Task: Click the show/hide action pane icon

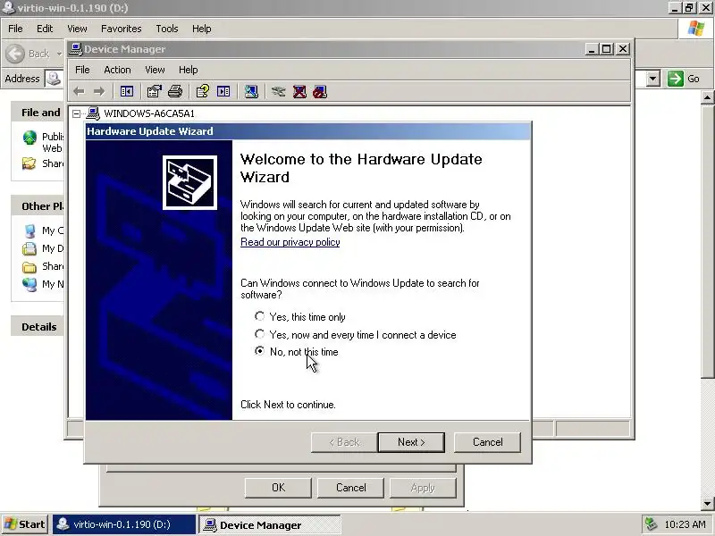Action: pyautogui.click(x=223, y=92)
